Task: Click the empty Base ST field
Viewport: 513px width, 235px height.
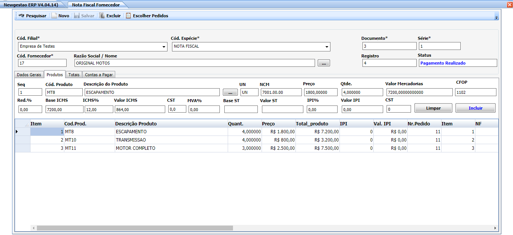Action: coord(241,109)
